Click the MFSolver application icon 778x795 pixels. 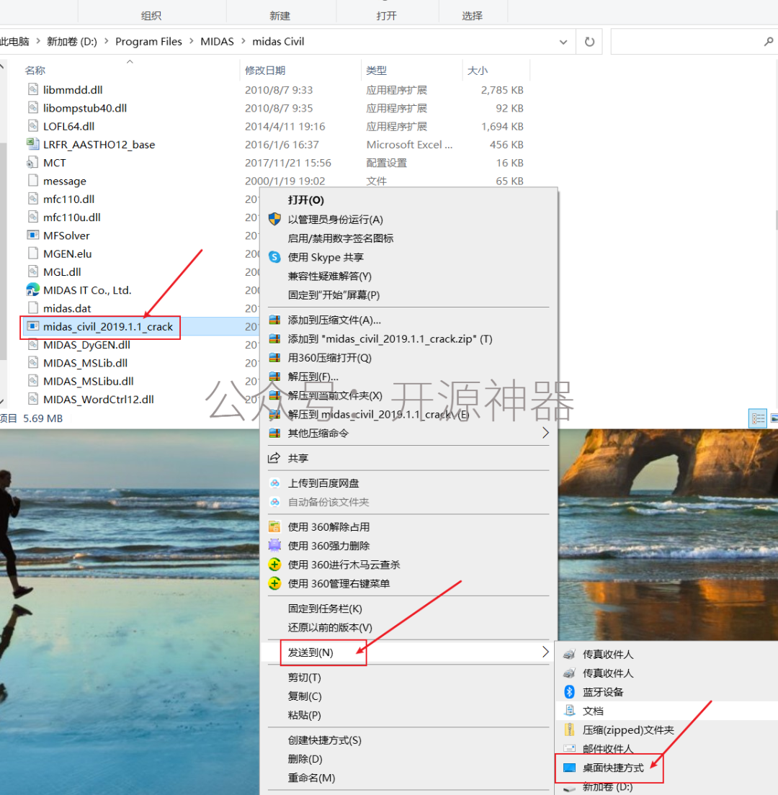point(33,235)
